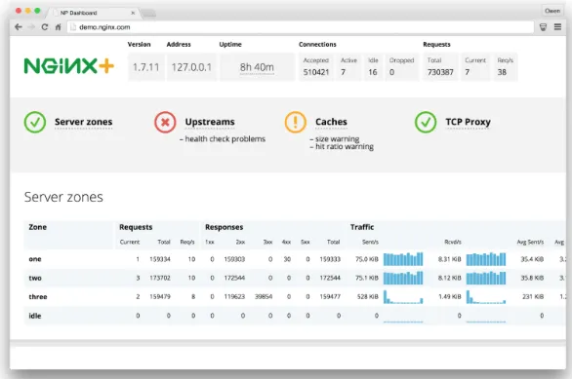Click the 8h 40m uptime value
The image size is (572, 379).
click(x=257, y=67)
